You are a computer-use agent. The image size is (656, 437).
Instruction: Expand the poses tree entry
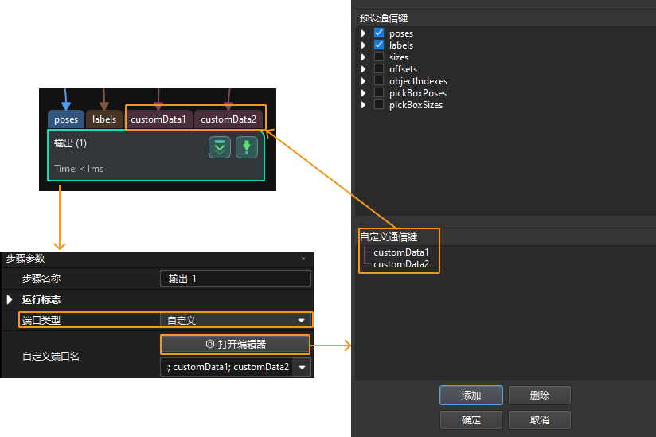pos(363,33)
